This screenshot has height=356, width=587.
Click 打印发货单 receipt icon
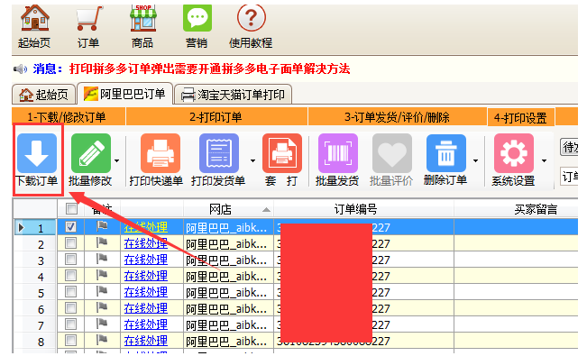[x=219, y=153]
